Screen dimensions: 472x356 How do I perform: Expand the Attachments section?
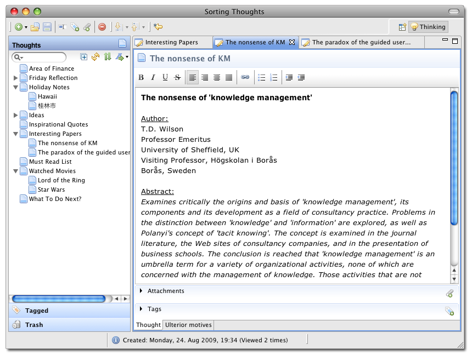(x=141, y=291)
